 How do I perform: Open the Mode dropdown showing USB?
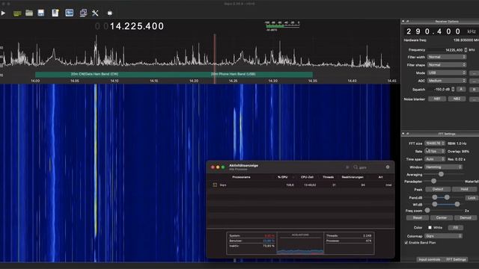click(x=447, y=73)
